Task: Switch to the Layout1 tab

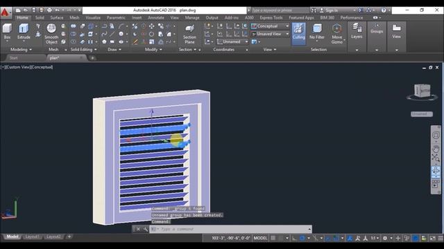Action: pyautogui.click(x=33, y=237)
